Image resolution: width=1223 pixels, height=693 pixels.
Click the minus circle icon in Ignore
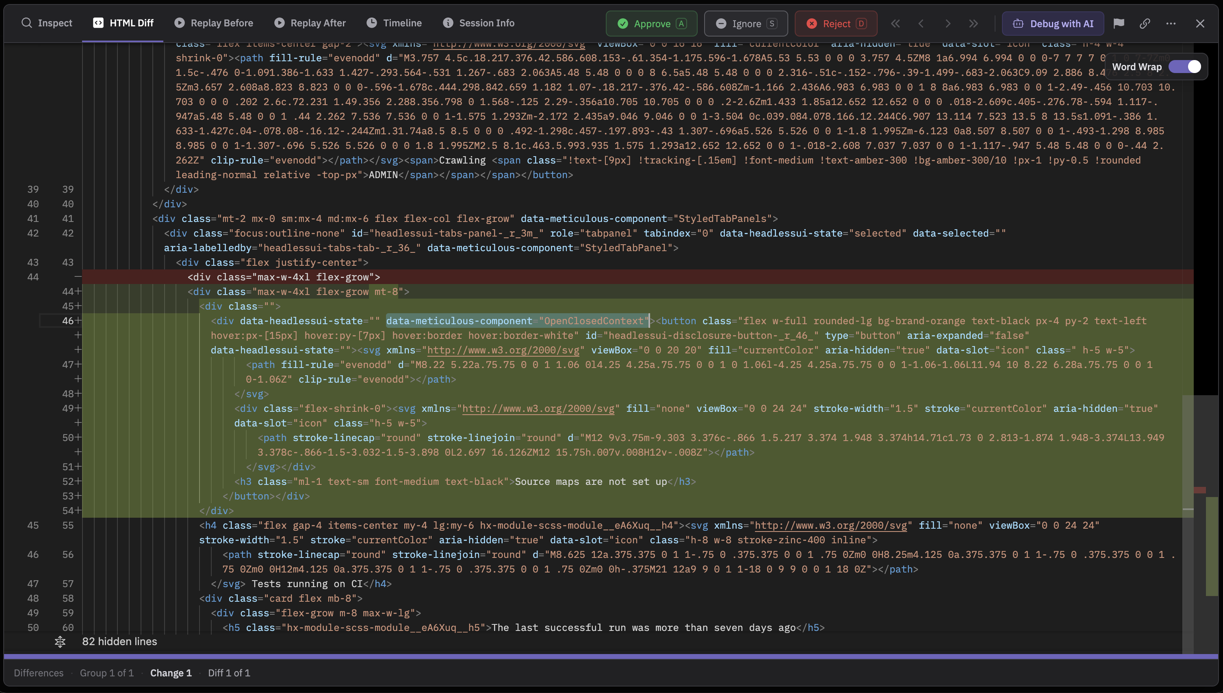tap(721, 24)
